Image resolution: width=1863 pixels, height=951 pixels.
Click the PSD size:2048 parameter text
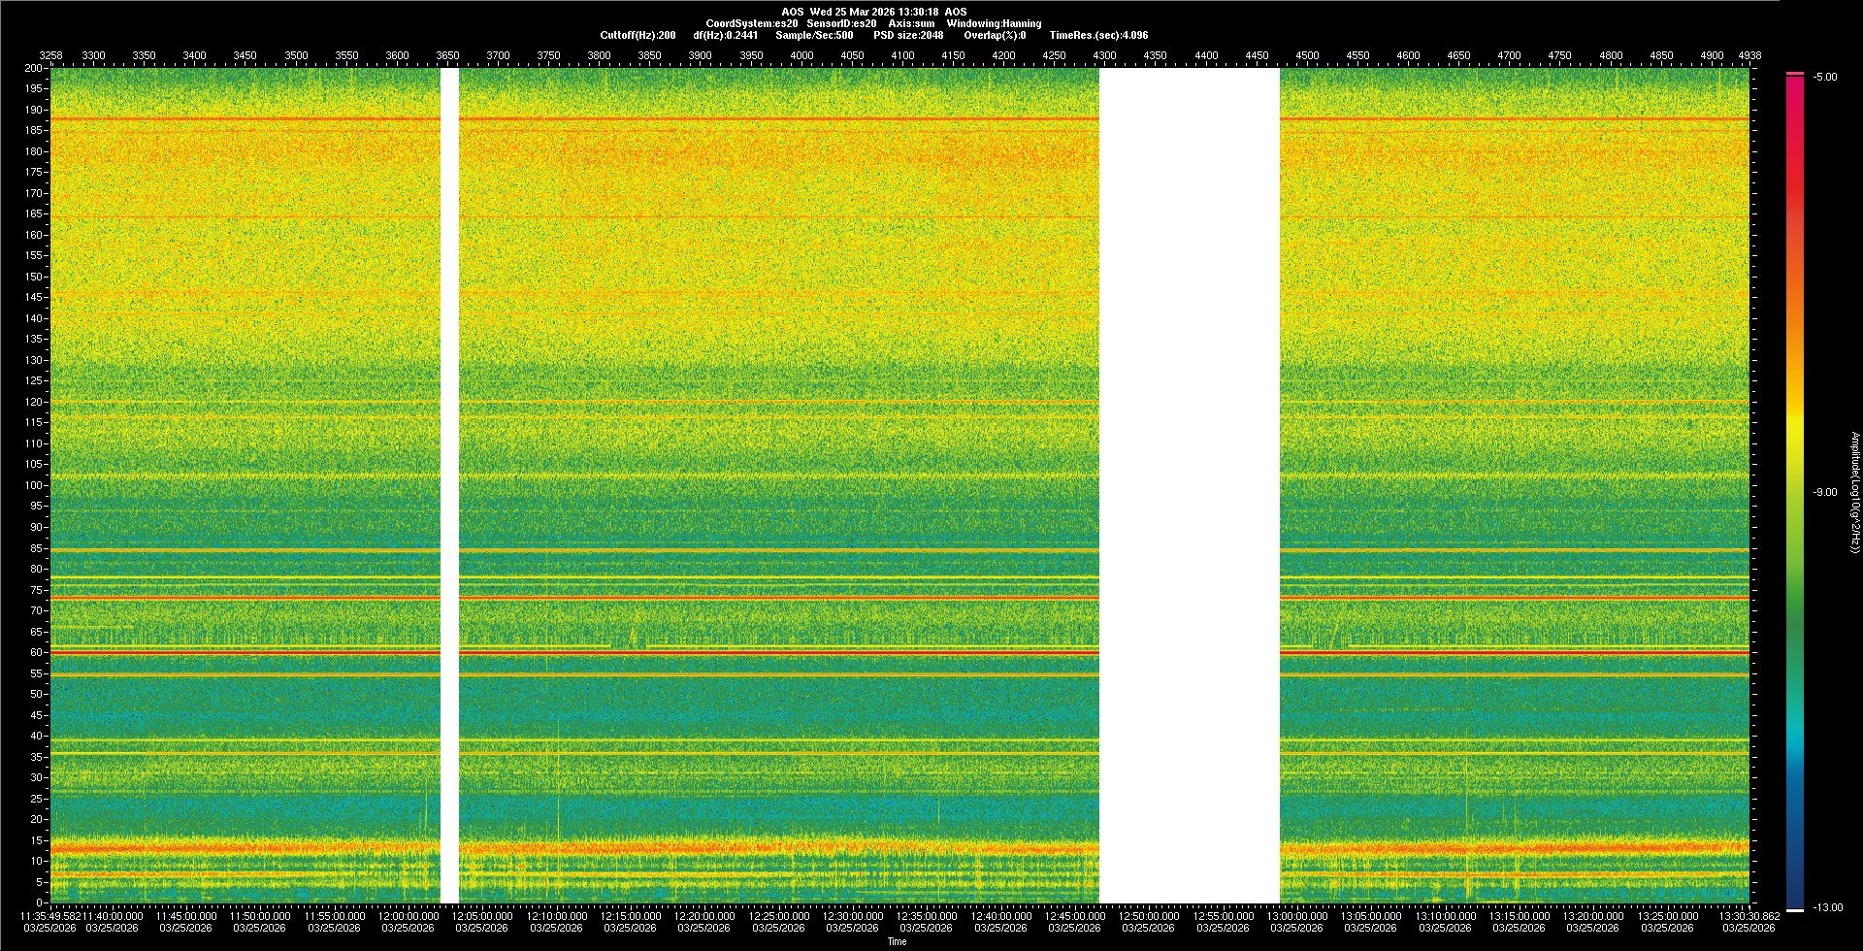point(908,35)
